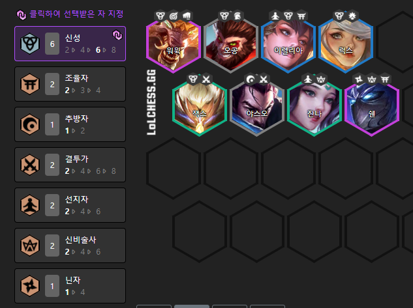Click the empty hexagon below 워윅 in third row
The height and width of the screenshot is (308, 413).
pyautogui.click(x=174, y=168)
